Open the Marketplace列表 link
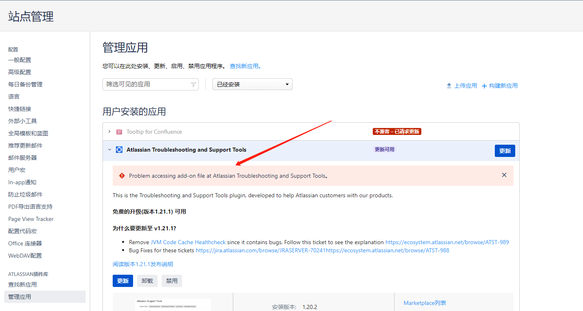583x311 pixels. (425, 303)
